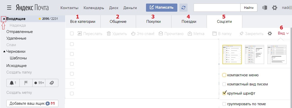Screen dimensions: 292x108
Task: Collapse the Черновики folder triangle
Action: 4,51
